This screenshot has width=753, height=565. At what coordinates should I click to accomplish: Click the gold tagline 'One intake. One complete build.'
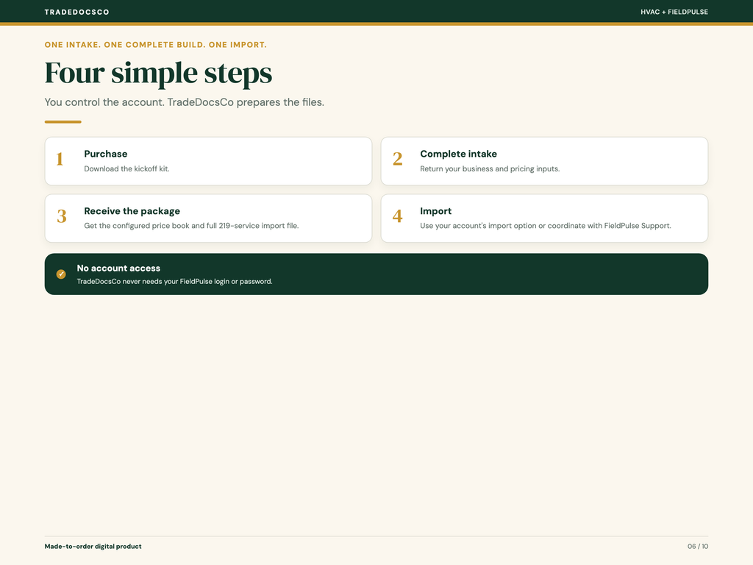156,45
